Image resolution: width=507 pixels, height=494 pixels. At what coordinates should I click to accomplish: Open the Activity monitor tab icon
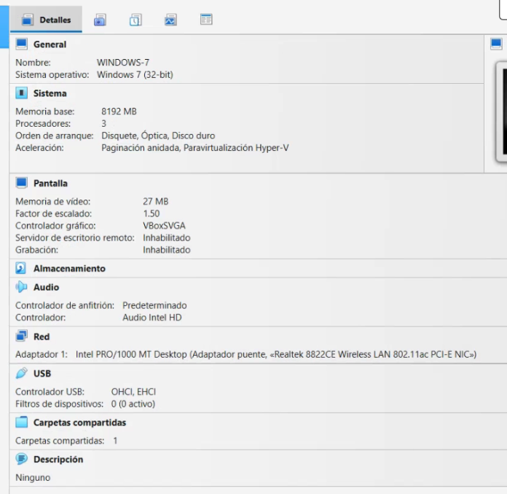(170, 20)
